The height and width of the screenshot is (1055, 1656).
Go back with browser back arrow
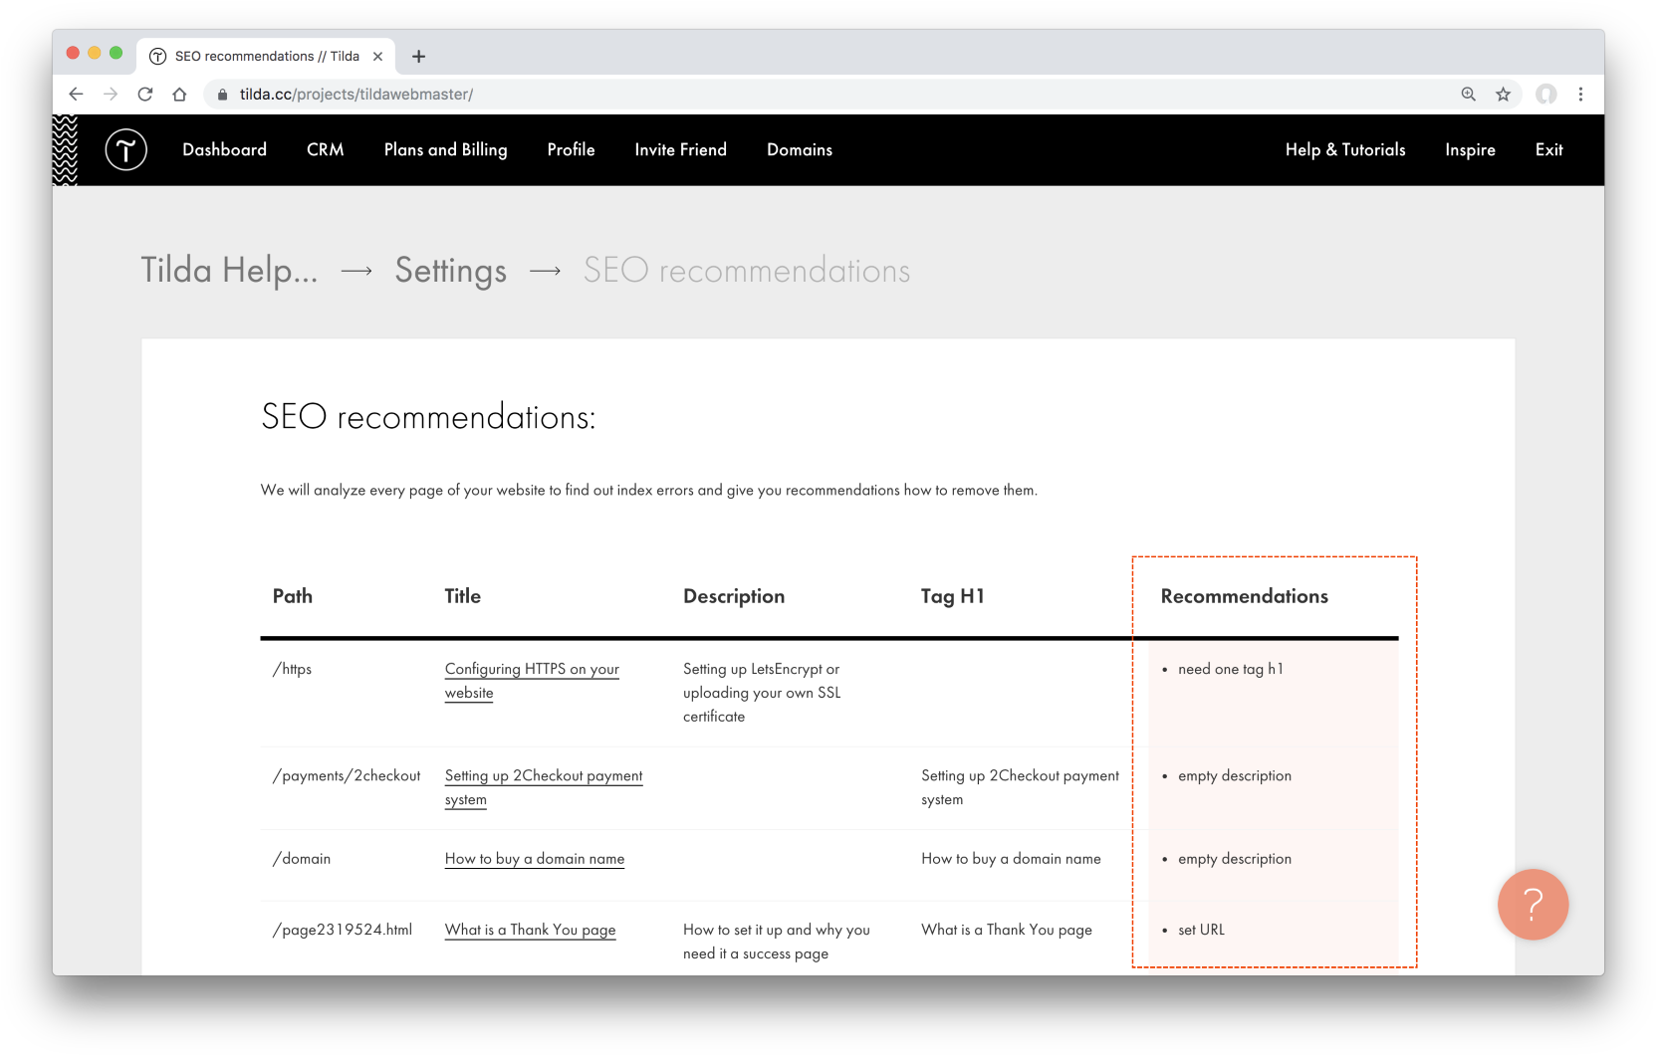click(x=76, y=94)
